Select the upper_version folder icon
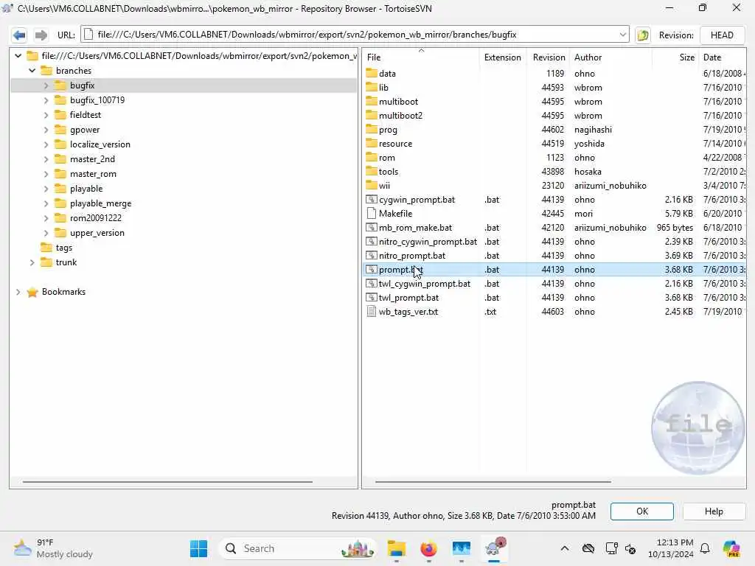This screenshot has width=755, height=566. [60, 233]
